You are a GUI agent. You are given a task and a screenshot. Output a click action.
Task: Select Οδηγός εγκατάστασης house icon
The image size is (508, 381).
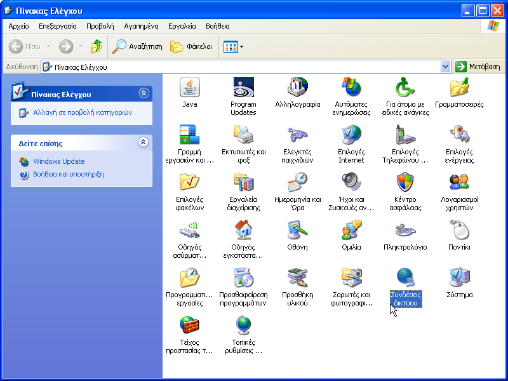[x=243, y=231]
